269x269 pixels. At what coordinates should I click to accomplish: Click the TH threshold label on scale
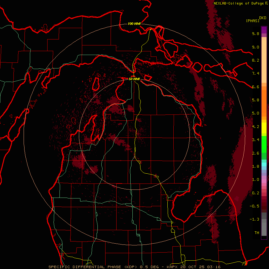pos(257,233)
